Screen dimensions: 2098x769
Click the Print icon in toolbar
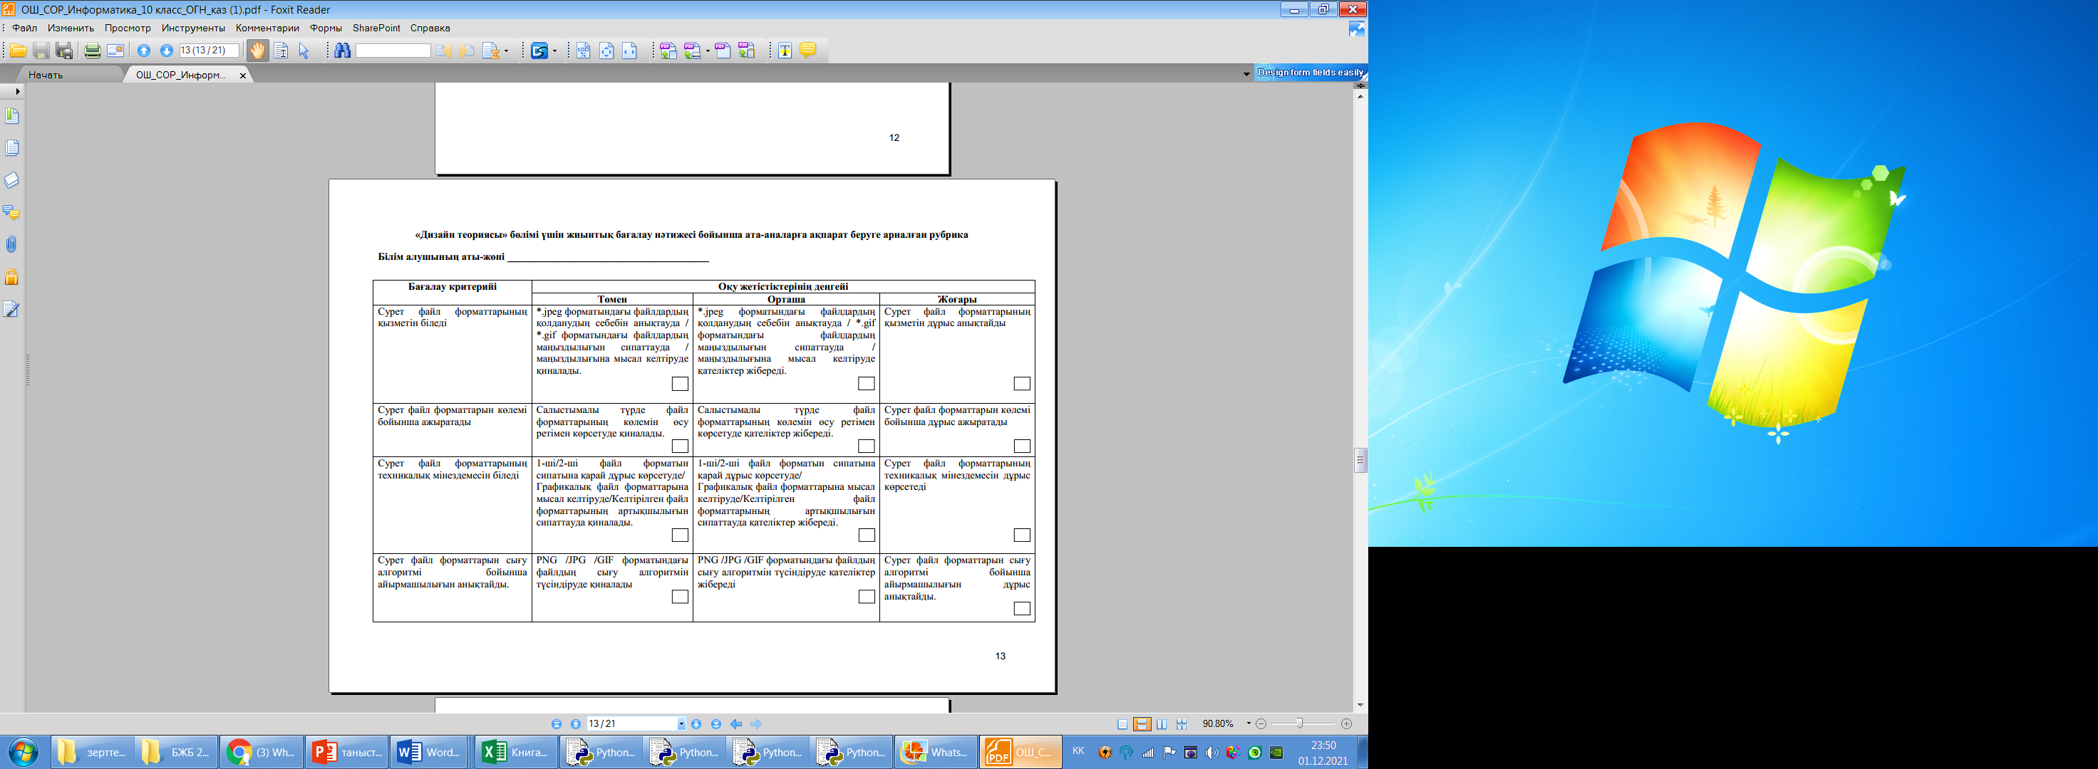tap(92, 51)
